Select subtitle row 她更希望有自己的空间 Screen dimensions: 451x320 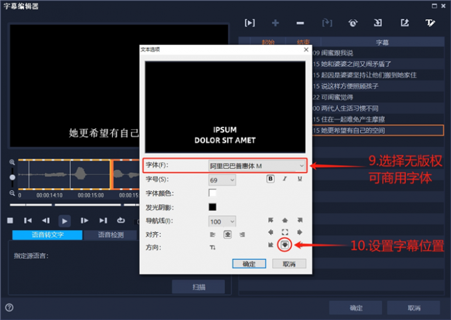(x=378, y=131)
